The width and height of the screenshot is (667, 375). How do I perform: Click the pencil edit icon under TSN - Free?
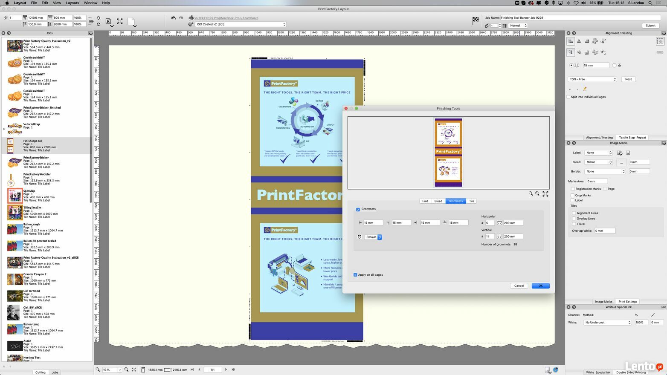[x=585, y=89]
